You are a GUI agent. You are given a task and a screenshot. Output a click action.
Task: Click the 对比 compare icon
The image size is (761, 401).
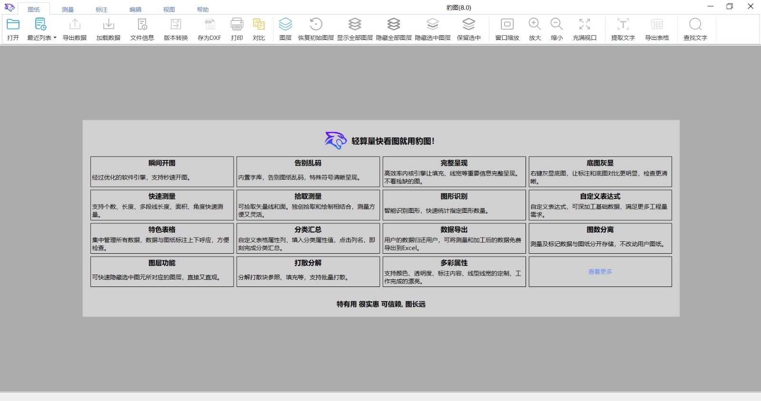coord(259,24)
